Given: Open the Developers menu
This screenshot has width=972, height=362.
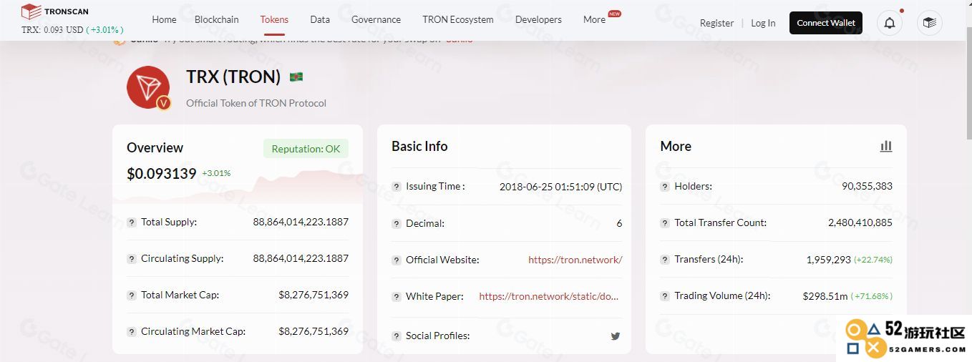Looking at the screenshot, I should [x=538, y=19].
